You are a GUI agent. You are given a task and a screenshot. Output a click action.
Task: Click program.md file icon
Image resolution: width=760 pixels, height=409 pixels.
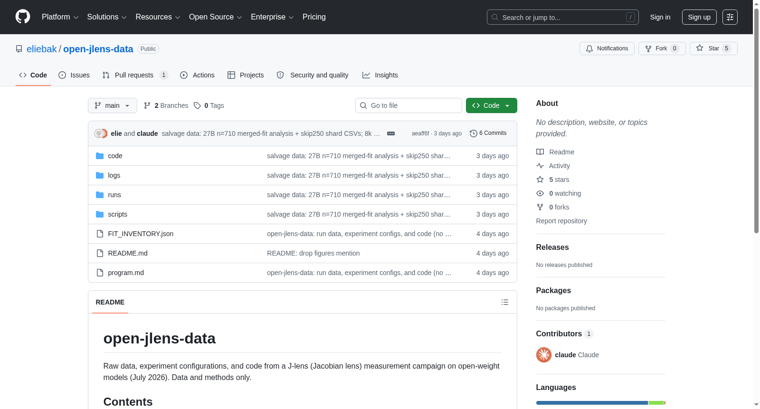point(100,273)
